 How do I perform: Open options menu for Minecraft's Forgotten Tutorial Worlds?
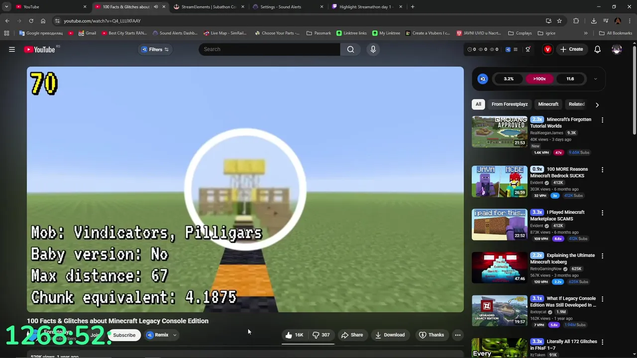tap(602, 120)
